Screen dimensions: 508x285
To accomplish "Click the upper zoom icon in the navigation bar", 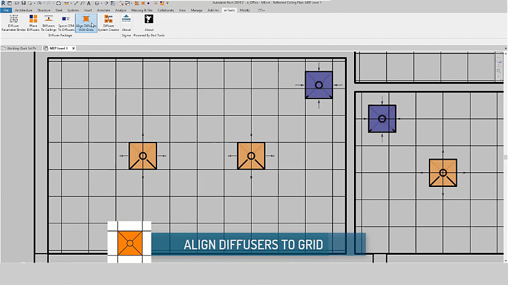I will pyautogui.click(x=498, y=61).
